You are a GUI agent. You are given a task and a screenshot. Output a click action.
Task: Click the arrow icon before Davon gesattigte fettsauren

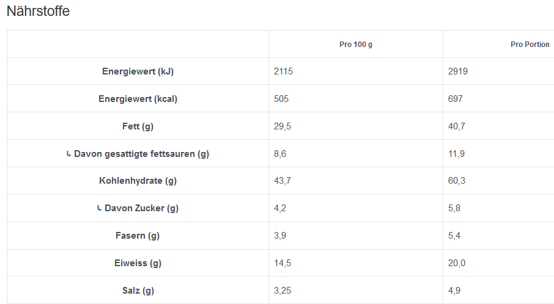pos(68,154)
